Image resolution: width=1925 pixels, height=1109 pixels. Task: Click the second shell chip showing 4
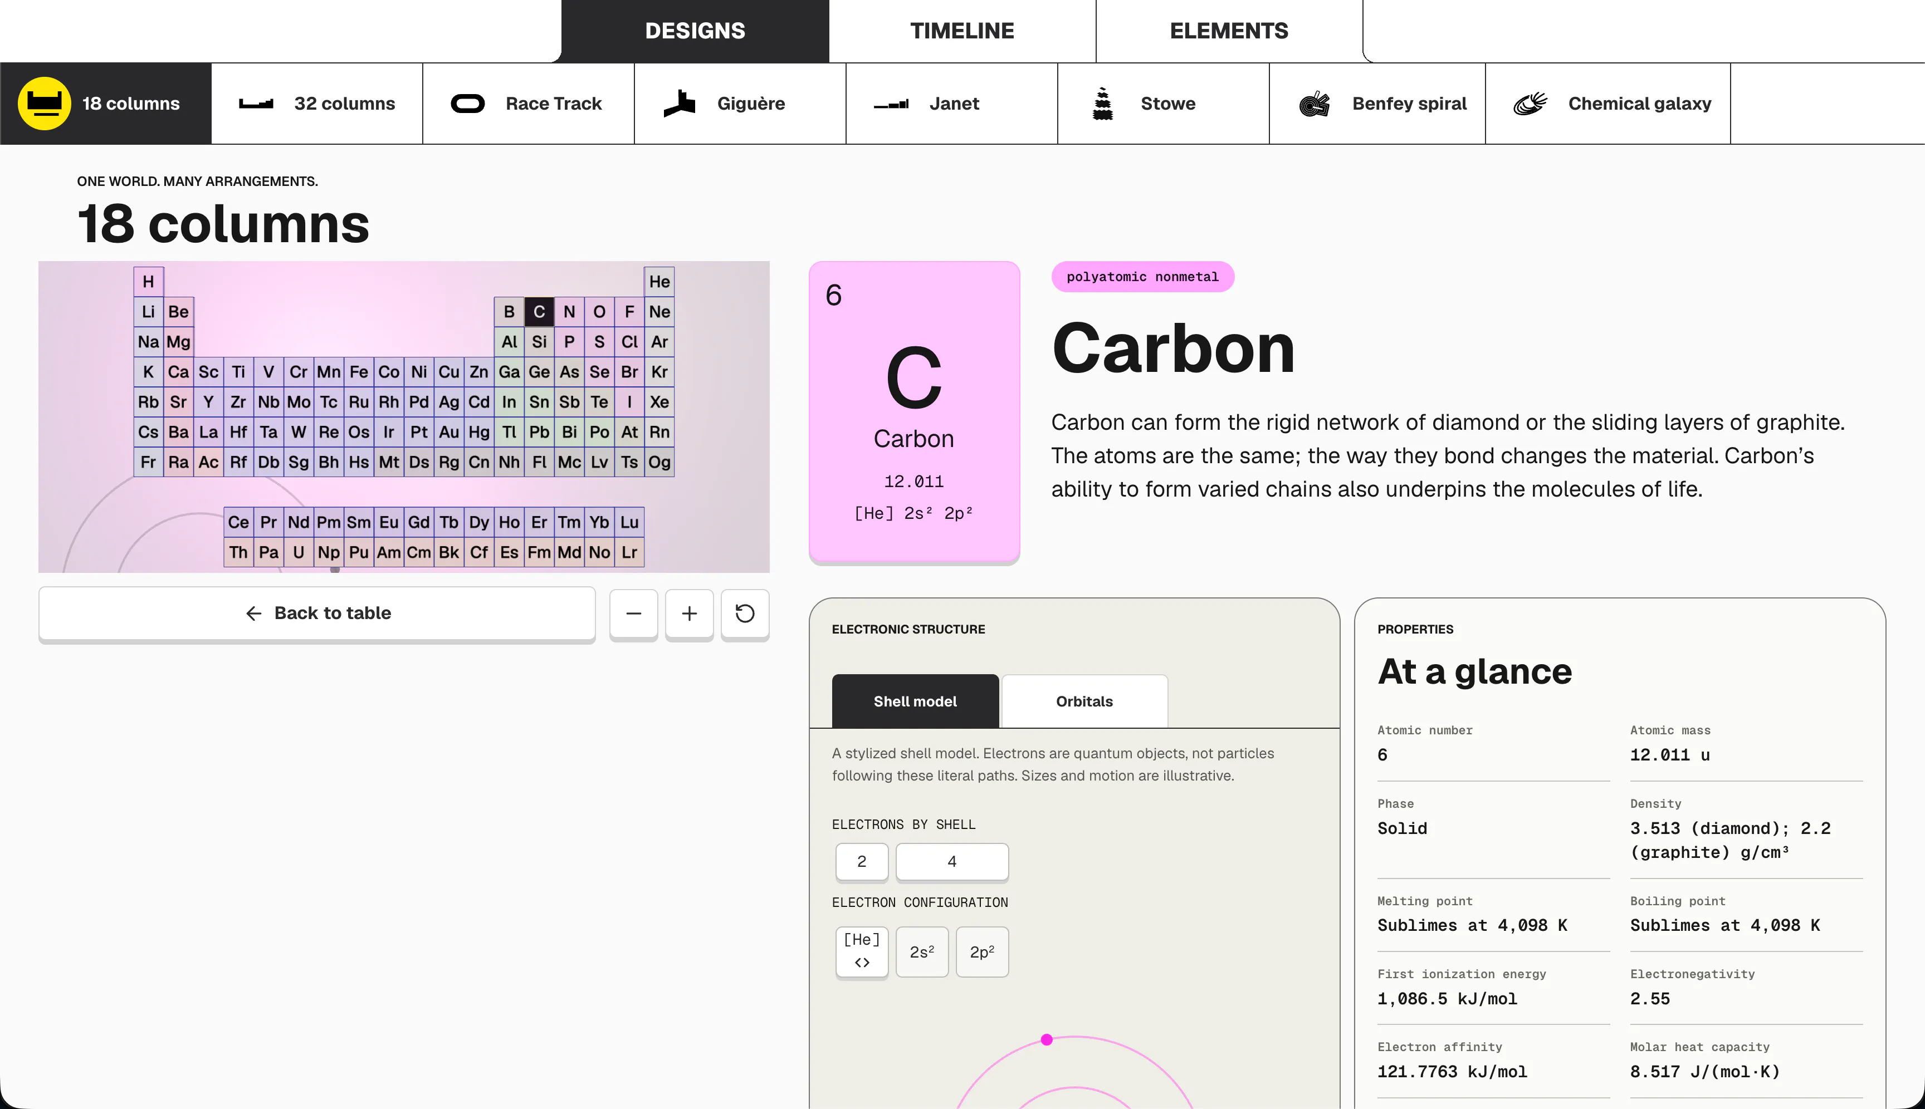pyautogui.click(x=952, y=861)
